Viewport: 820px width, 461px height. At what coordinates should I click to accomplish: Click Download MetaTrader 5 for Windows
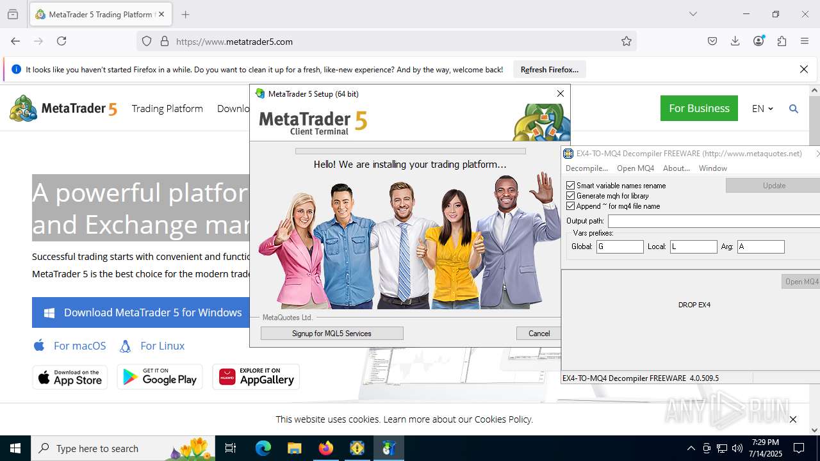[x=141, y=312]
